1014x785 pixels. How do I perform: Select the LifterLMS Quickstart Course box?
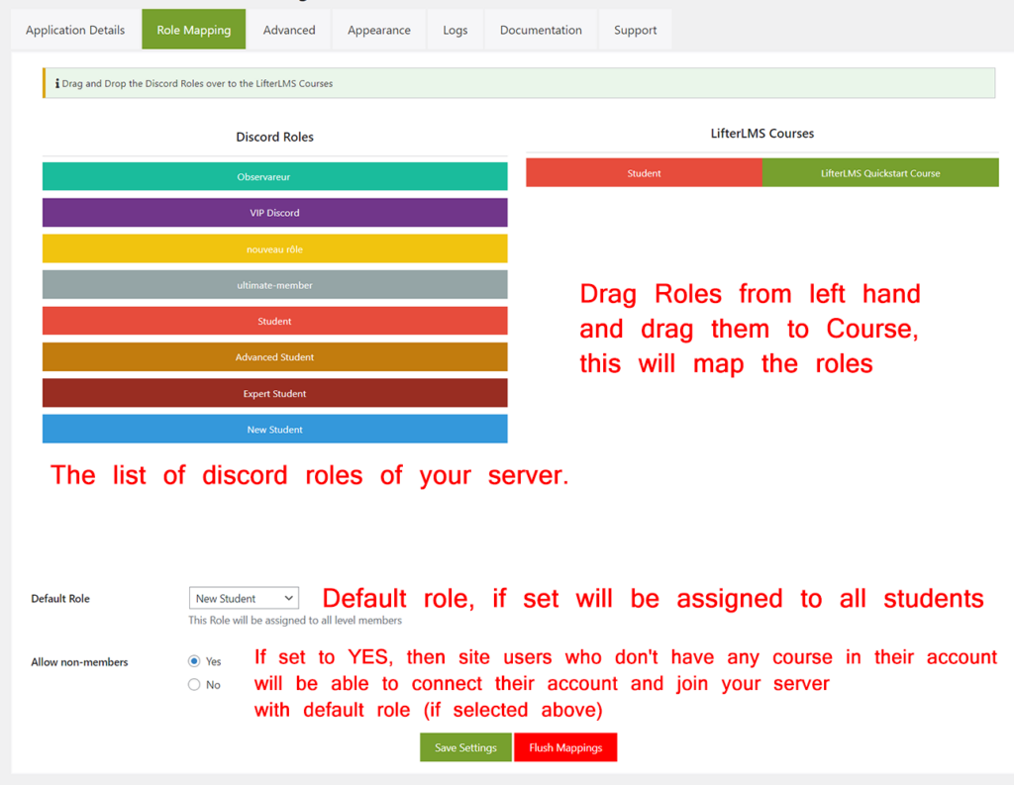point(880,173)
